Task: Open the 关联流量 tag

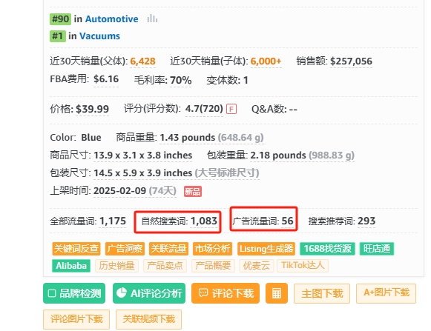Action: [169, 249]
